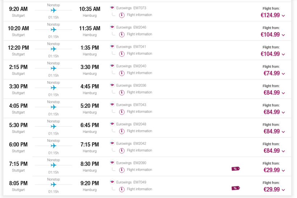
Task: Click discount tag icon for EW2090 flight
Action: (236, 169)
